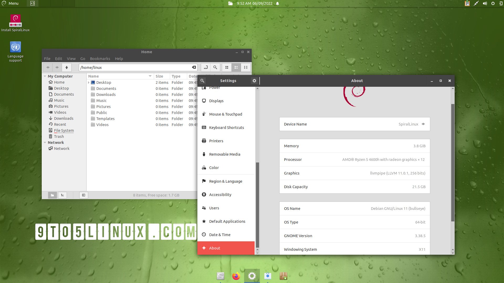Viewport: 504px width, 283px height.
Task: Open volume control in system tray
Action: 485,3
